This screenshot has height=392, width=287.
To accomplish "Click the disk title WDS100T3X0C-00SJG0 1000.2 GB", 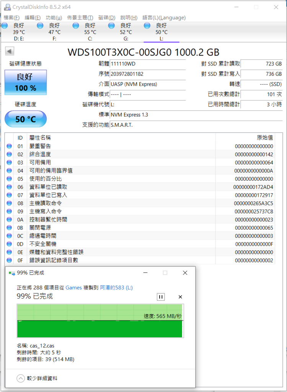I will tap(143, 52).
